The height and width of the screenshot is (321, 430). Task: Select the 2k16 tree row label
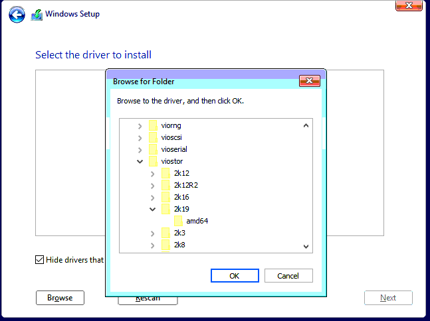(x=181, y=197)
